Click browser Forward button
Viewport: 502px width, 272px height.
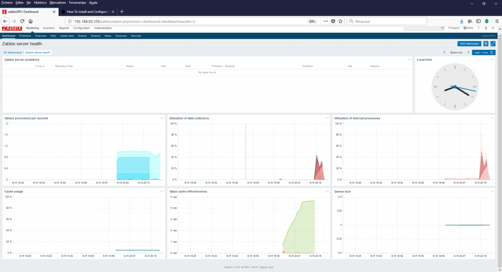14,21
